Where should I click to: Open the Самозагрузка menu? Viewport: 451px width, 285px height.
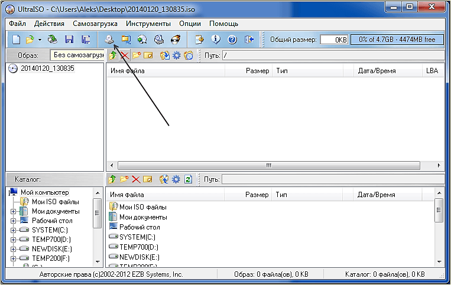point(95,24)
